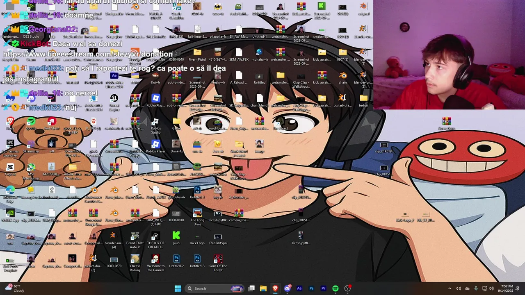
Task: Open Premiere Pro from the taskbar
Action: click(323, 288)
